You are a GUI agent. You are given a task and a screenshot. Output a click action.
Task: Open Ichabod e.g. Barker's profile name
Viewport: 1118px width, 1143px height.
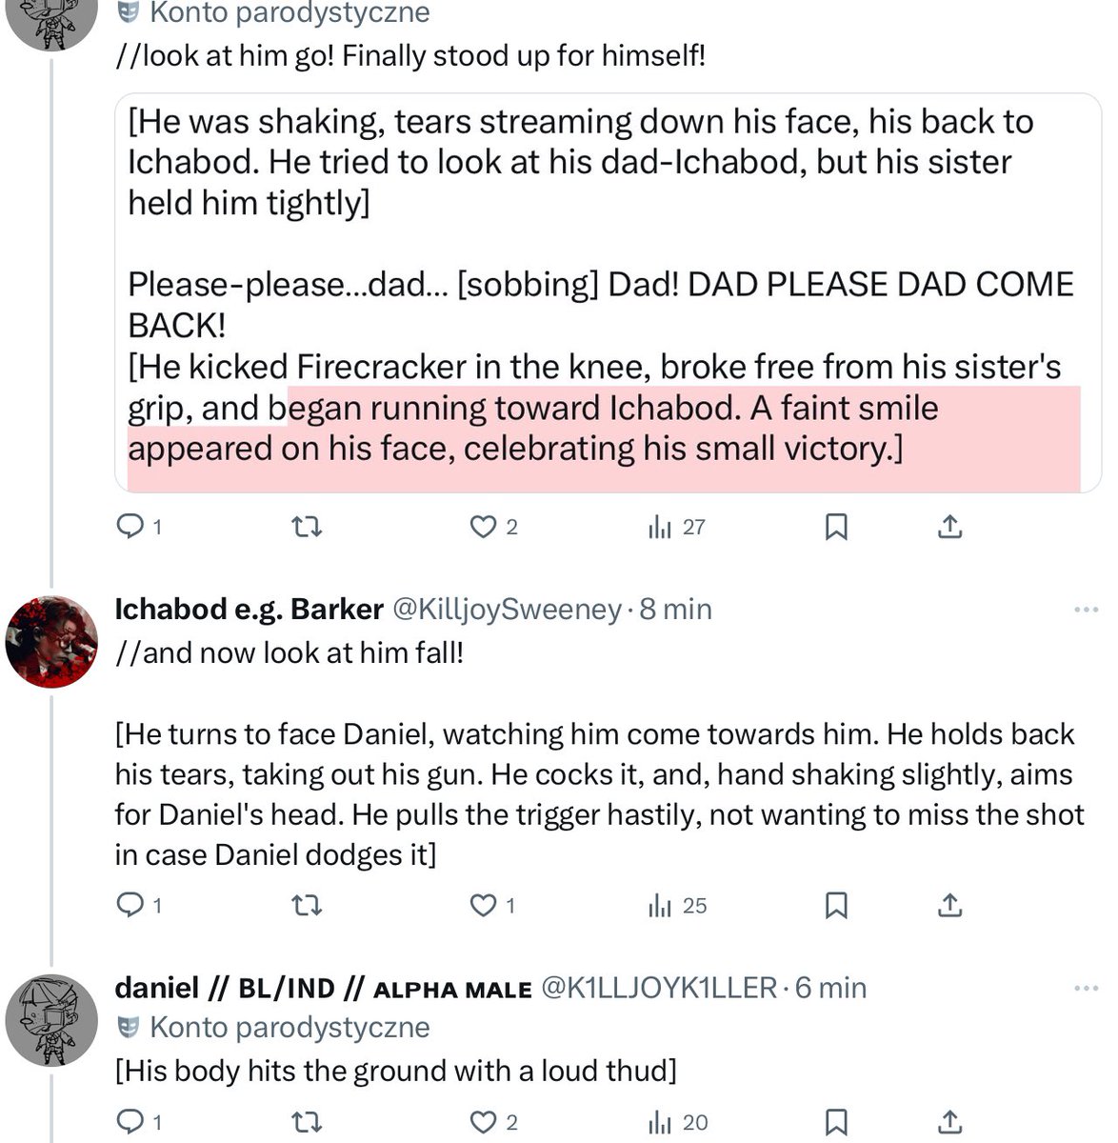(250, 609)
